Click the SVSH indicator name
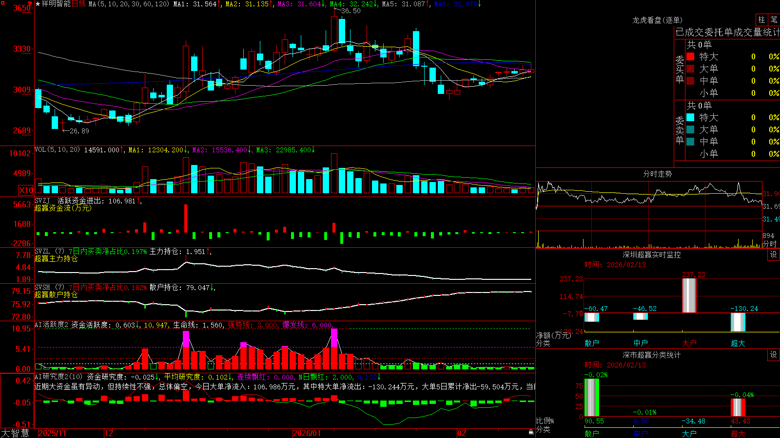 pyautogui.click(x=42, y=288)
